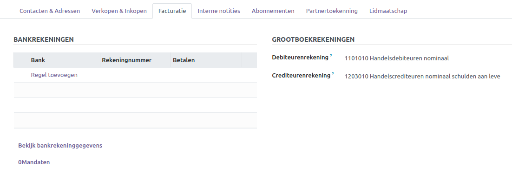Screen dimensions: 512x187
Task: Open the Partnertoekenning tab
Action: [332, 11]
